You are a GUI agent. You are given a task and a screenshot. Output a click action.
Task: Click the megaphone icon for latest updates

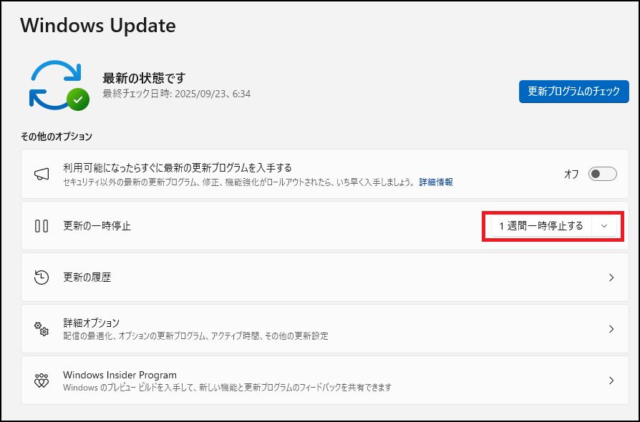coord(42,174)
